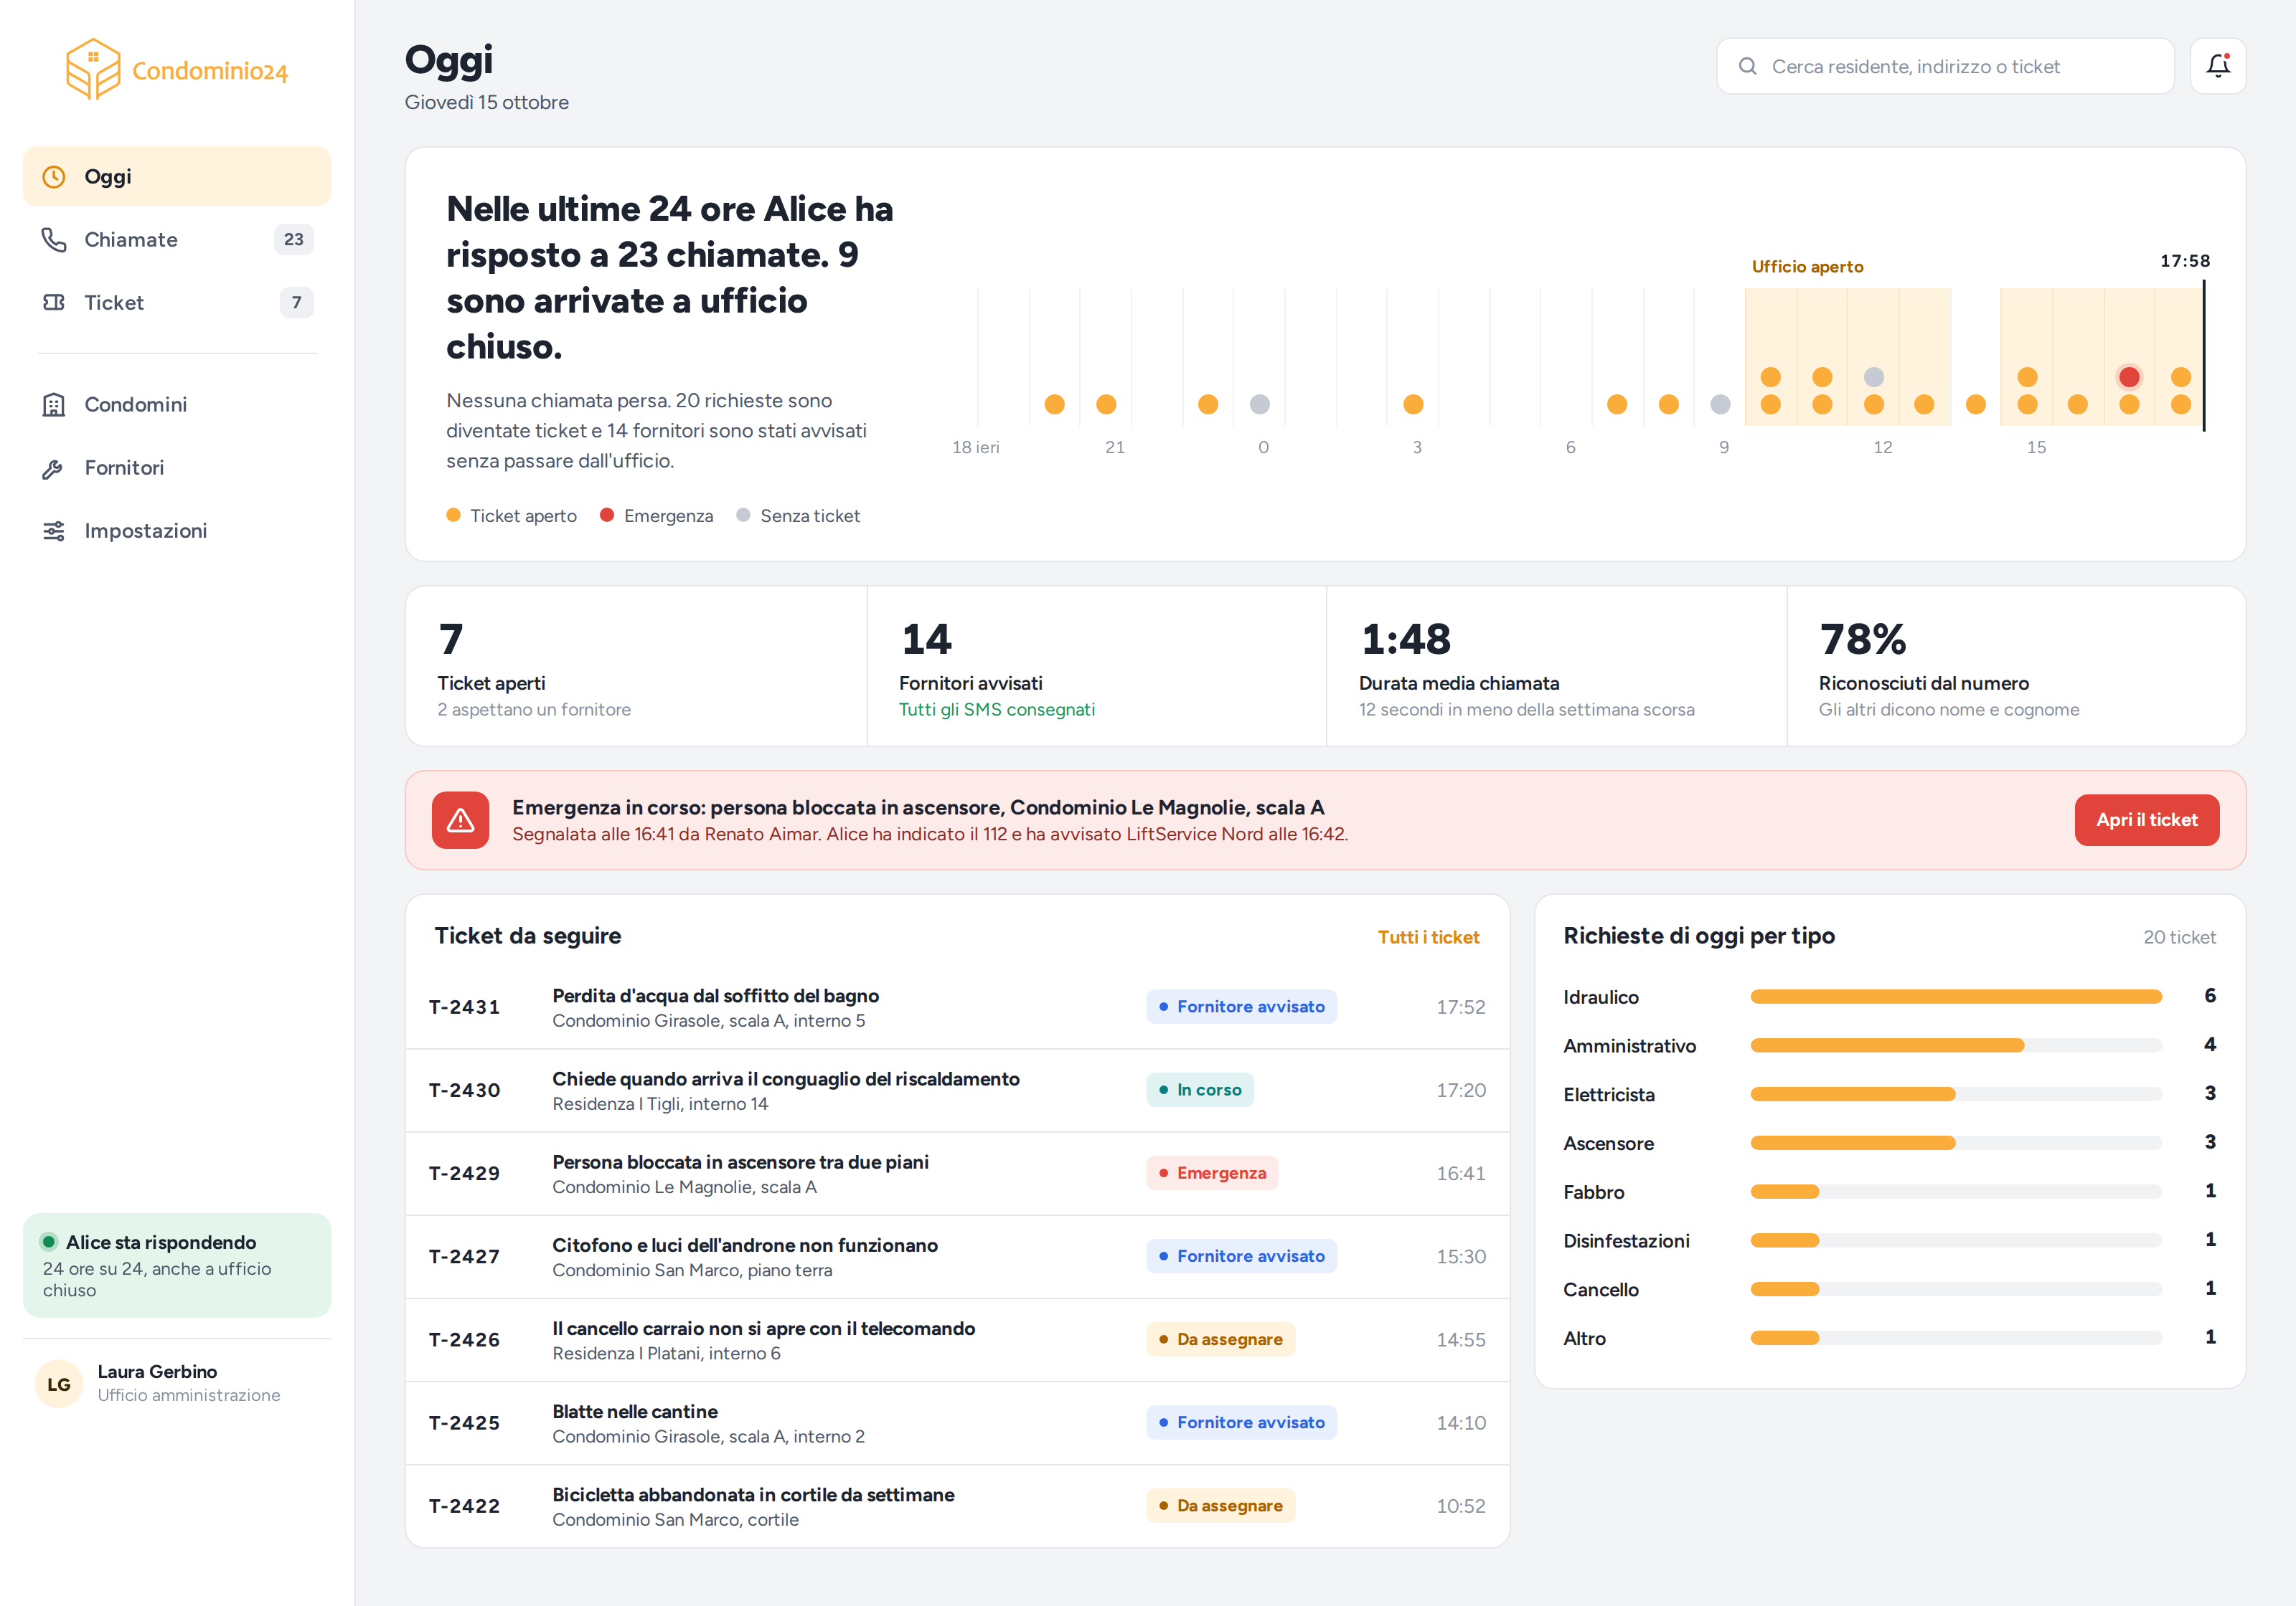Click the building icon beside Condomini
The height and width of the screenshot is (1606, 2296).
[x=54, y=405]
